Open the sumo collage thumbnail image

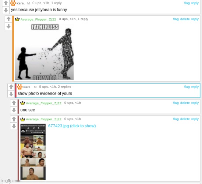click(33, 152)
